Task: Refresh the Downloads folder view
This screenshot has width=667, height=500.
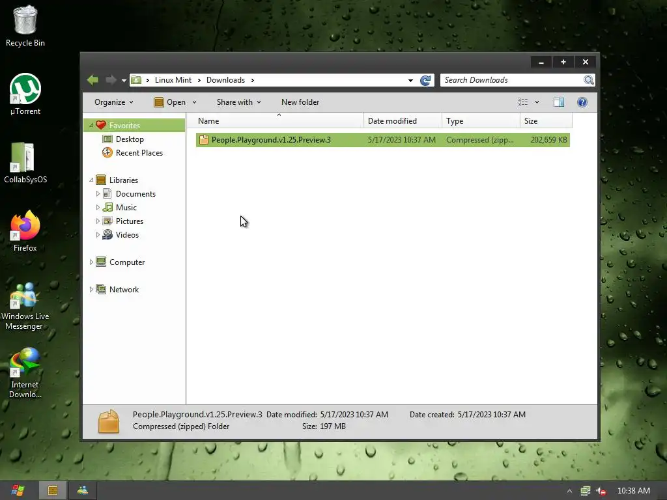Action: click(x=425, y=80)
